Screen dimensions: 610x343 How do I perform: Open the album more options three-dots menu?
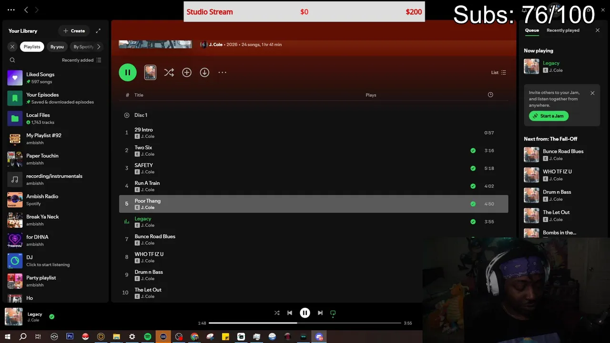tap(223, 72)
